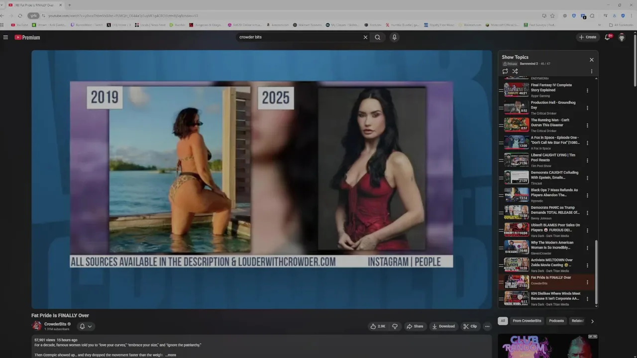Download the video

coord(443,326)
